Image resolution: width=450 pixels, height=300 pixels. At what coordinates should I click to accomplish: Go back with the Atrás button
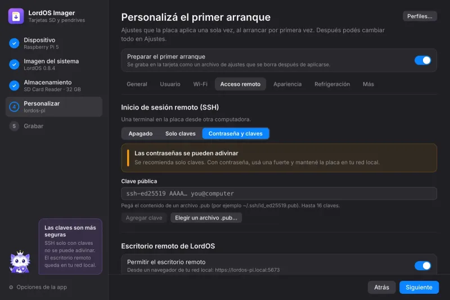coord(381,288)
